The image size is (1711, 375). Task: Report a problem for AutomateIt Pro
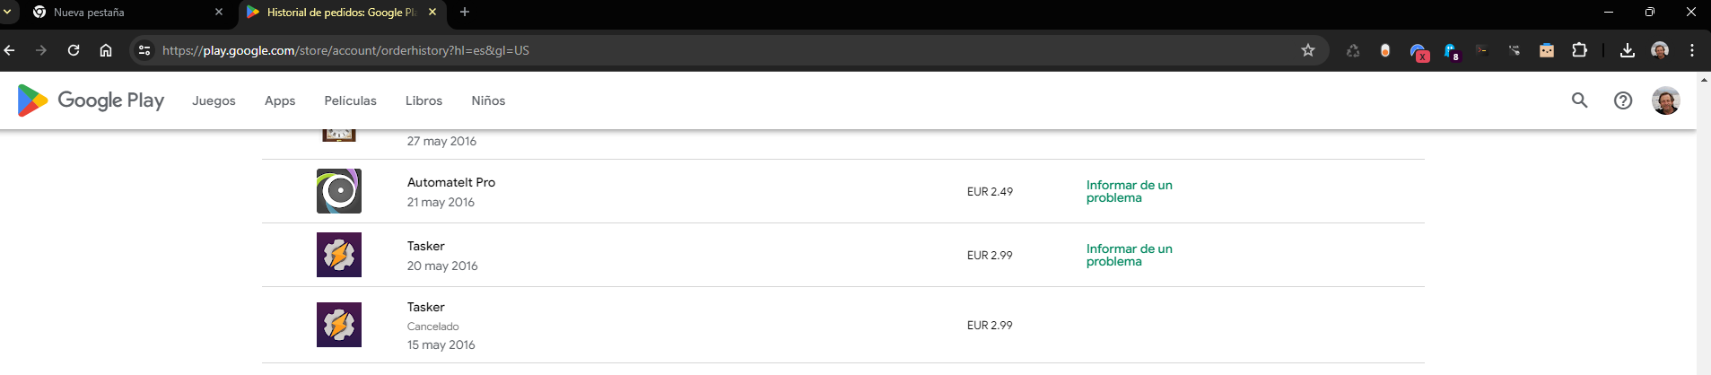(1129, 191)
